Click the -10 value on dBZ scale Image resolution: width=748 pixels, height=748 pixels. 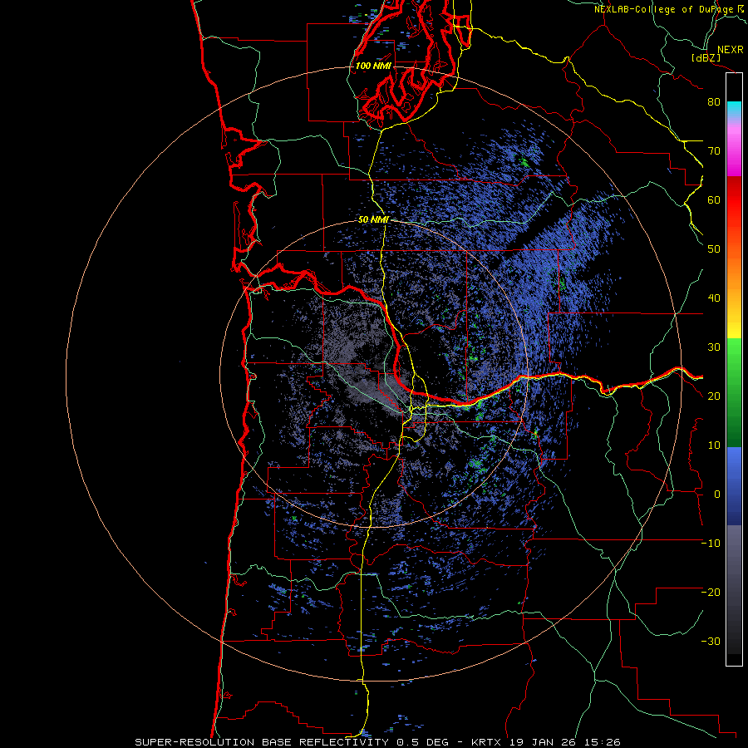[x=711, y=543]
